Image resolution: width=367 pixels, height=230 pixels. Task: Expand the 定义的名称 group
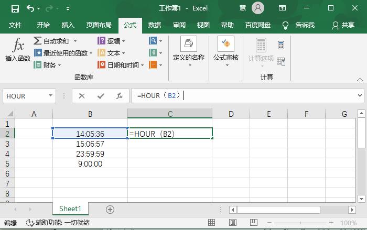coord(189,51)
